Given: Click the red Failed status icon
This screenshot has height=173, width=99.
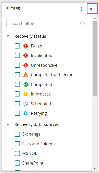Looking at the screenshot, I should click(x=26, y=46).
